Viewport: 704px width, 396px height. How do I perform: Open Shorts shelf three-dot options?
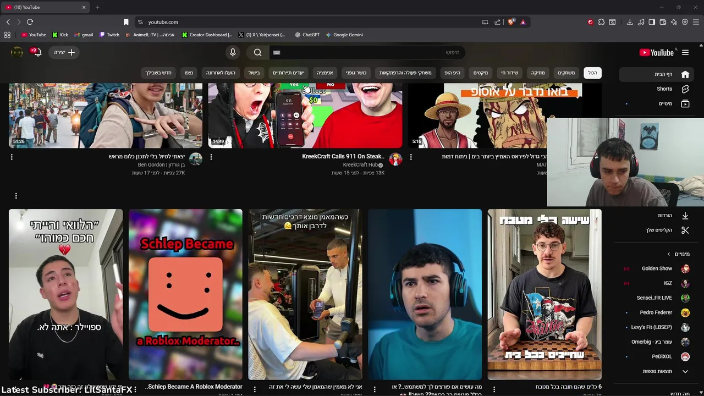click(x=16, y=196)
